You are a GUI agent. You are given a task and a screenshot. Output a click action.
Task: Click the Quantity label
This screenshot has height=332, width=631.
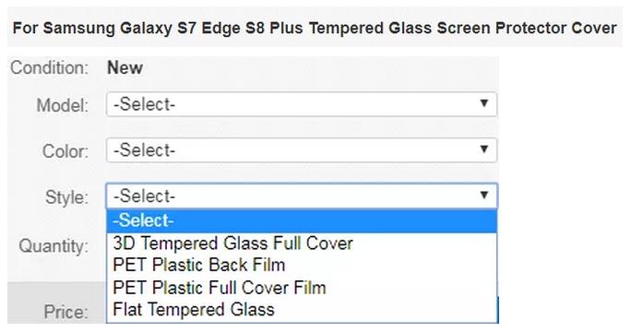[54, 246]
